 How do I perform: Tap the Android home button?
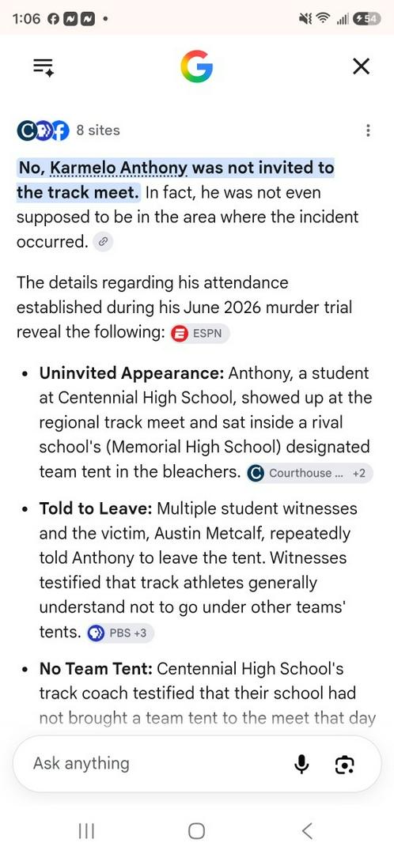[197, 831]
